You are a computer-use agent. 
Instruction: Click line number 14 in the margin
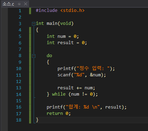(19, 94)
